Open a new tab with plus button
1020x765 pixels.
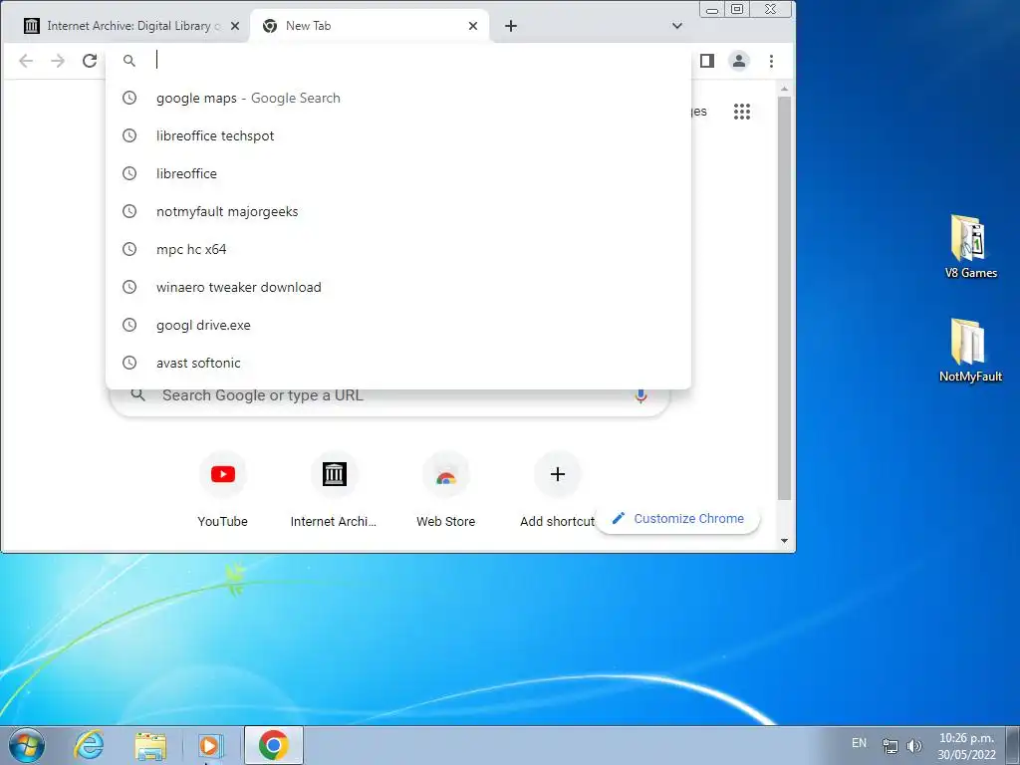tap(511, 26)
